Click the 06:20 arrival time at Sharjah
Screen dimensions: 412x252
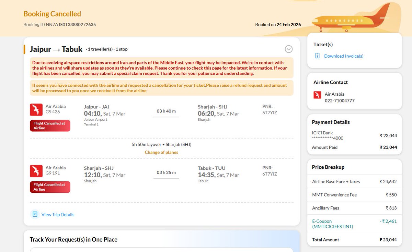[207, 113]
